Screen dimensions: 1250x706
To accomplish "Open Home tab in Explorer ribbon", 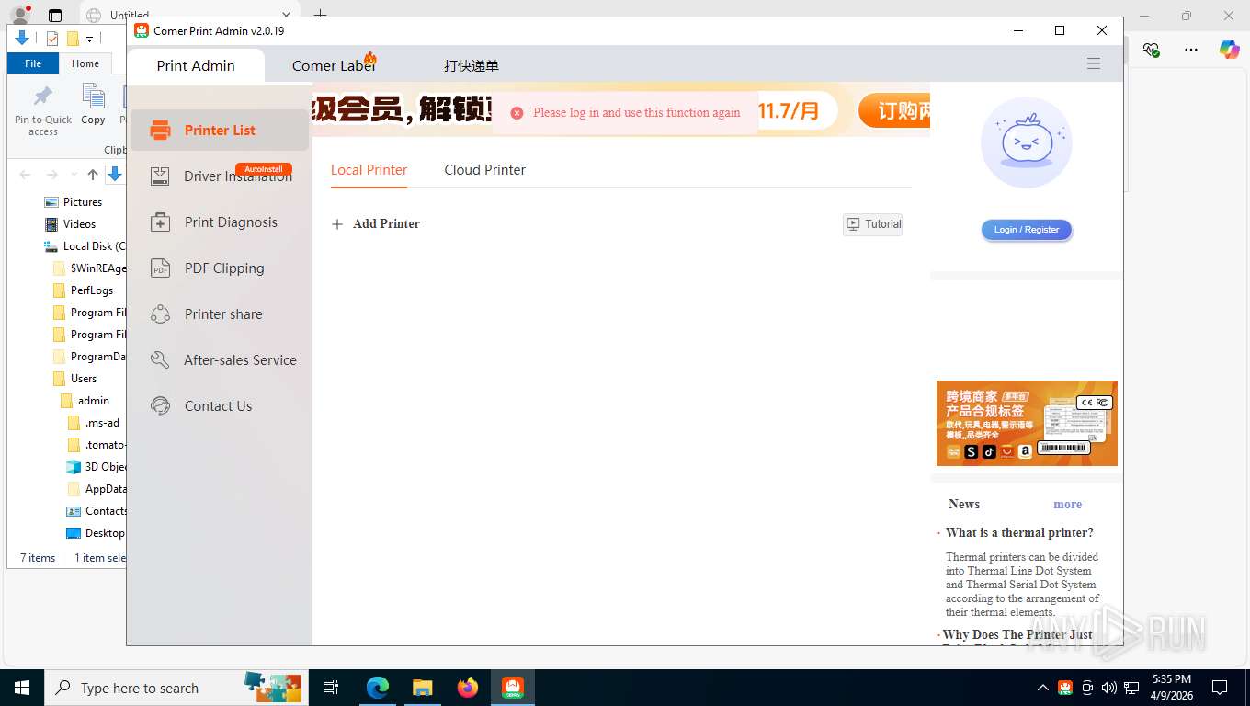I will coord(85,63).
